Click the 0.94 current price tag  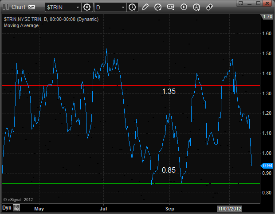point(267,166)
